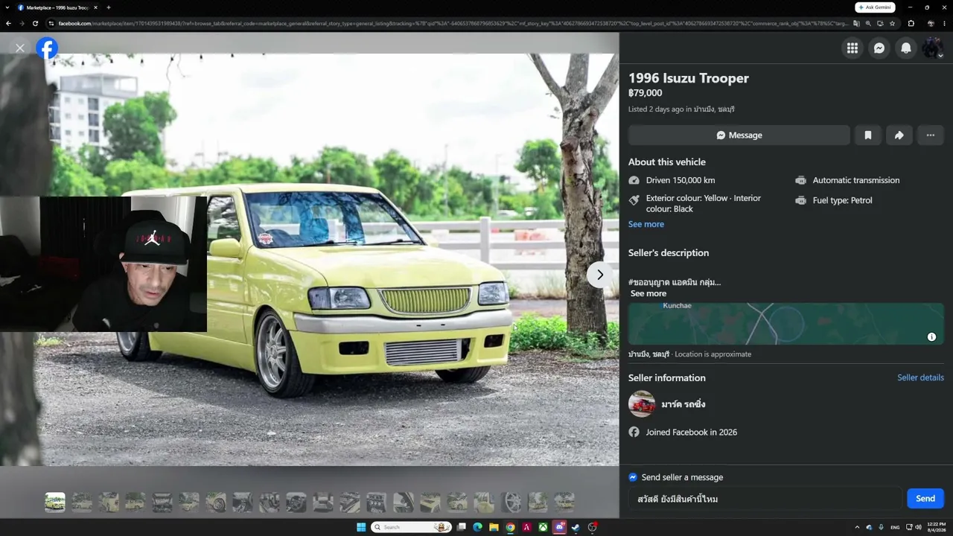This screenshot has width=953, height=536.
Task: Open the Facebook menu grid icon
Action: (x=852, y=48)
